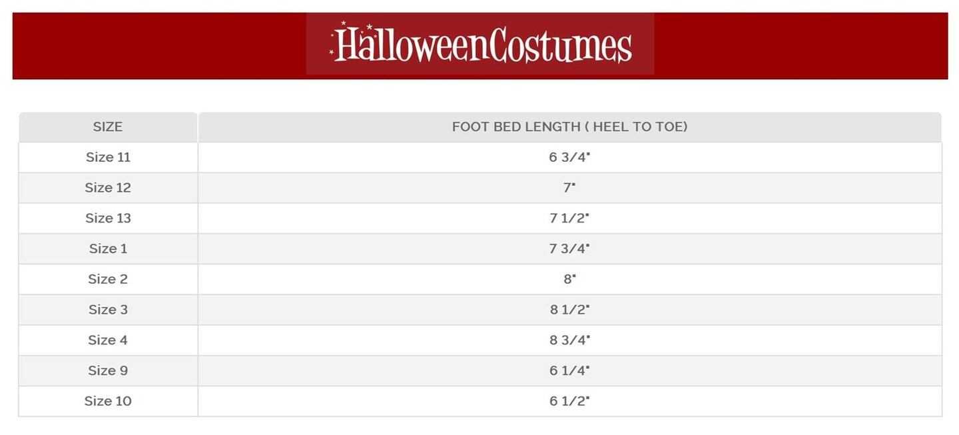This screenshot has width=959, height=435.
Task: Click the Size 12 cell
Action: pyautogui.click(x=108, y=188)
